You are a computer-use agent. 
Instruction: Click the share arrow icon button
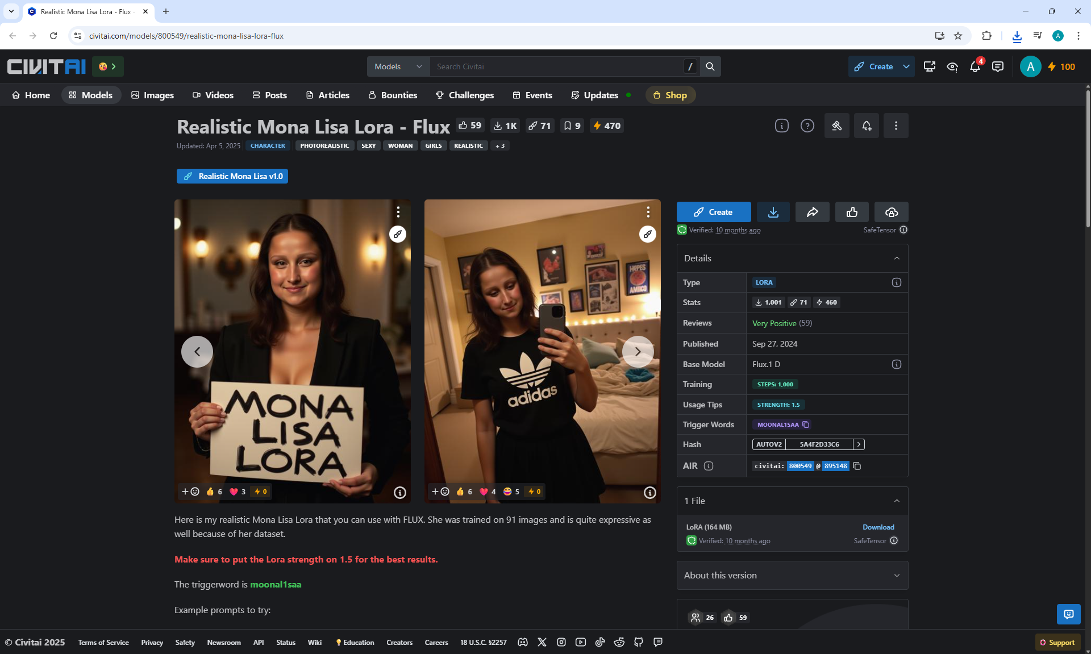(x=812, y=212)
